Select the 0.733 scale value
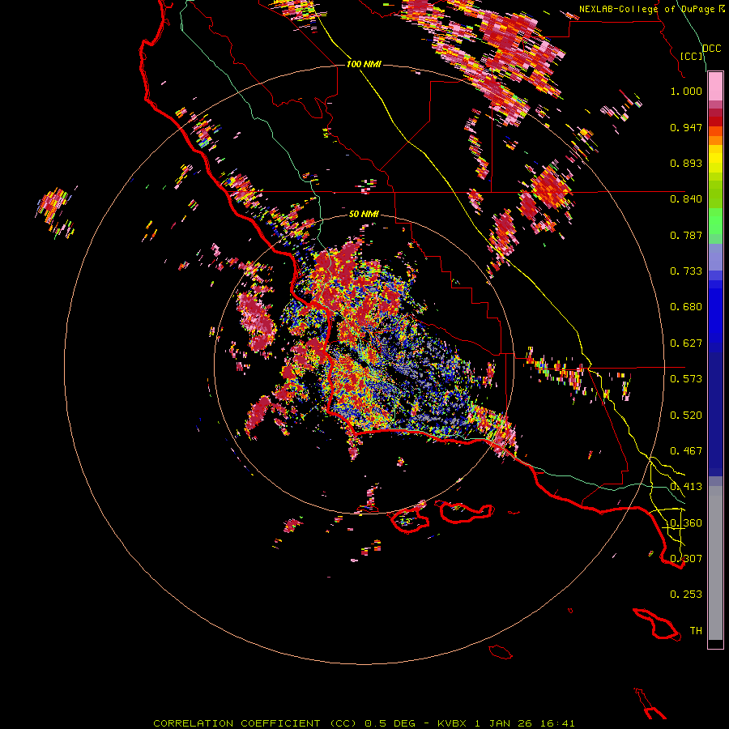This screenshot has width=729, height=729. (x=686, y=271)
